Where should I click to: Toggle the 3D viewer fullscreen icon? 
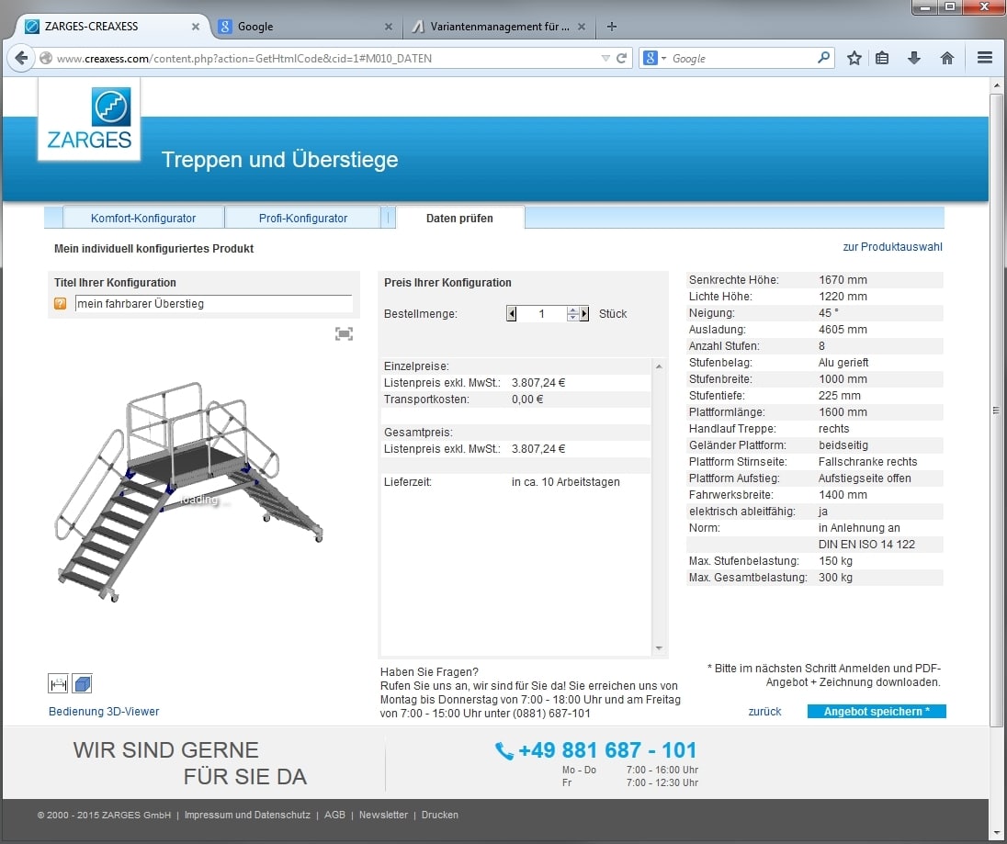(x=345, y=333)
